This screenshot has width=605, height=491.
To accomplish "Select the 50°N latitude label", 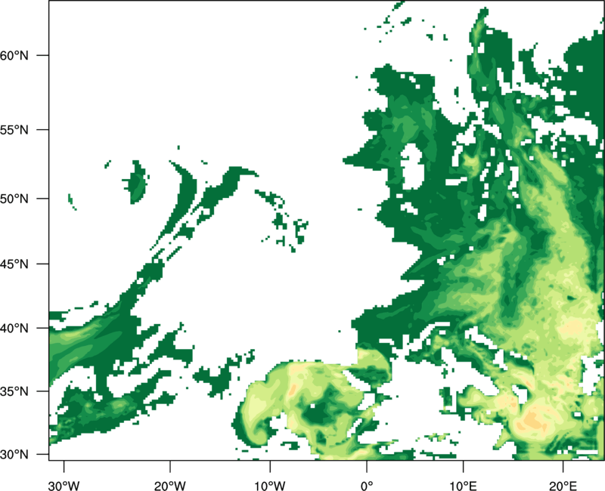I will pos(14,199).
